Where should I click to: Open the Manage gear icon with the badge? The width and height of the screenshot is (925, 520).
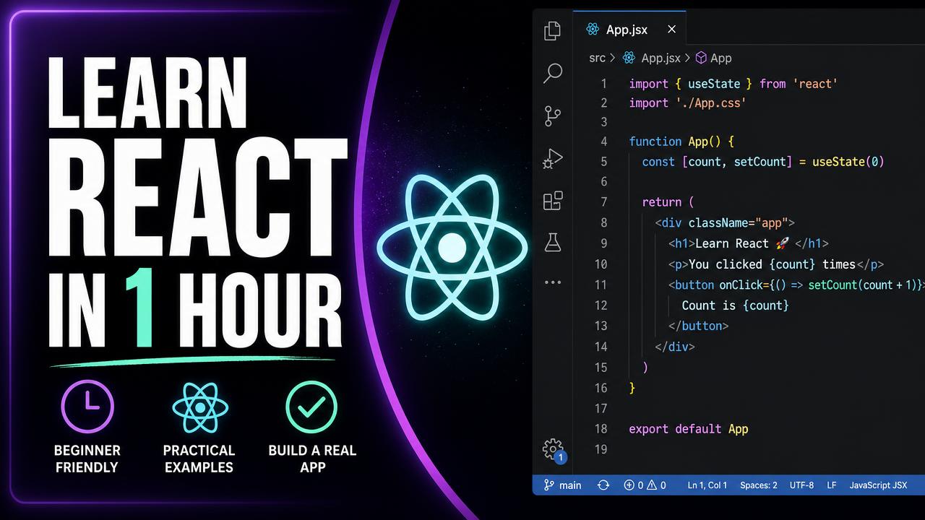pyautogui.click(x=554, y=449)
